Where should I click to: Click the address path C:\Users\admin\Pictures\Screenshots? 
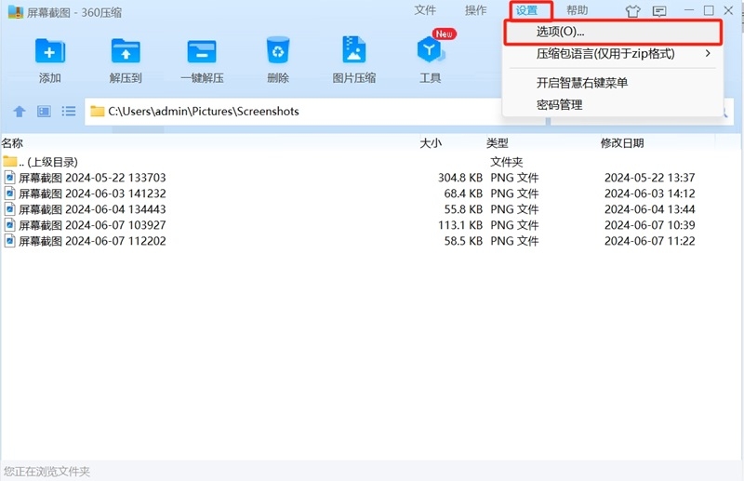pyautogui.click(x=204, y=111)
